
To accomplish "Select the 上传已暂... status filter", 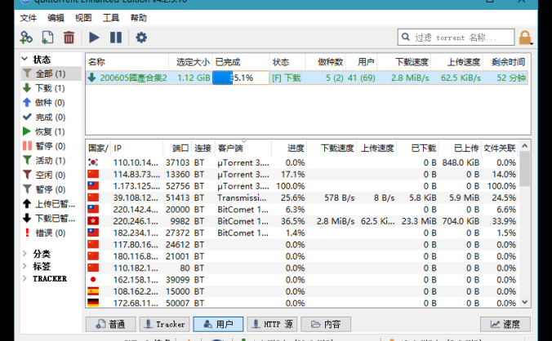I will click(x=51, y=204).
